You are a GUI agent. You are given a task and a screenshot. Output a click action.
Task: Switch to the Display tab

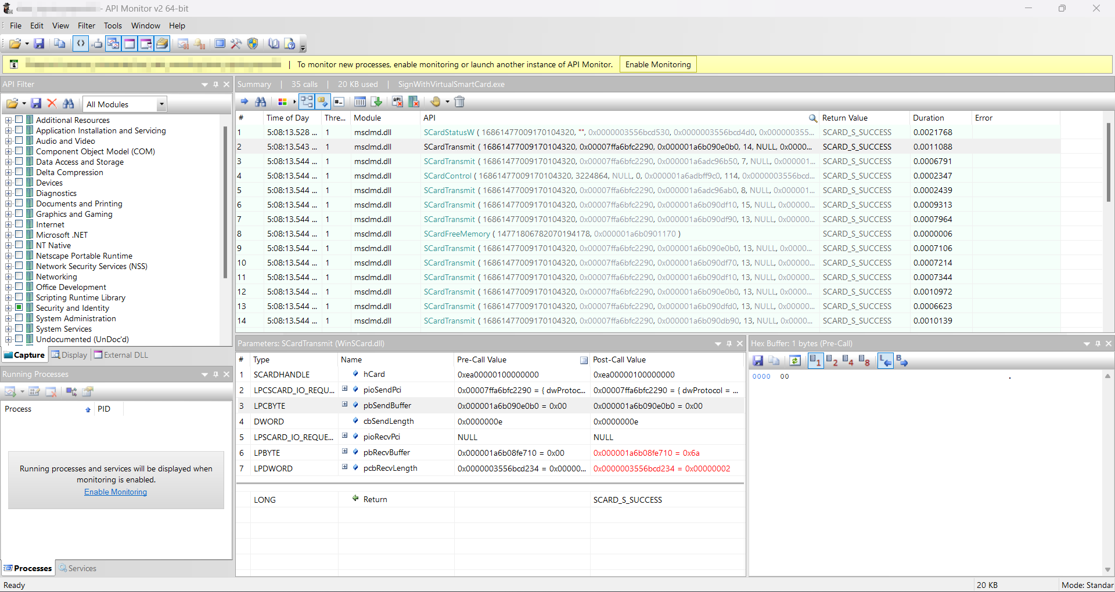[x=69, y=355]
